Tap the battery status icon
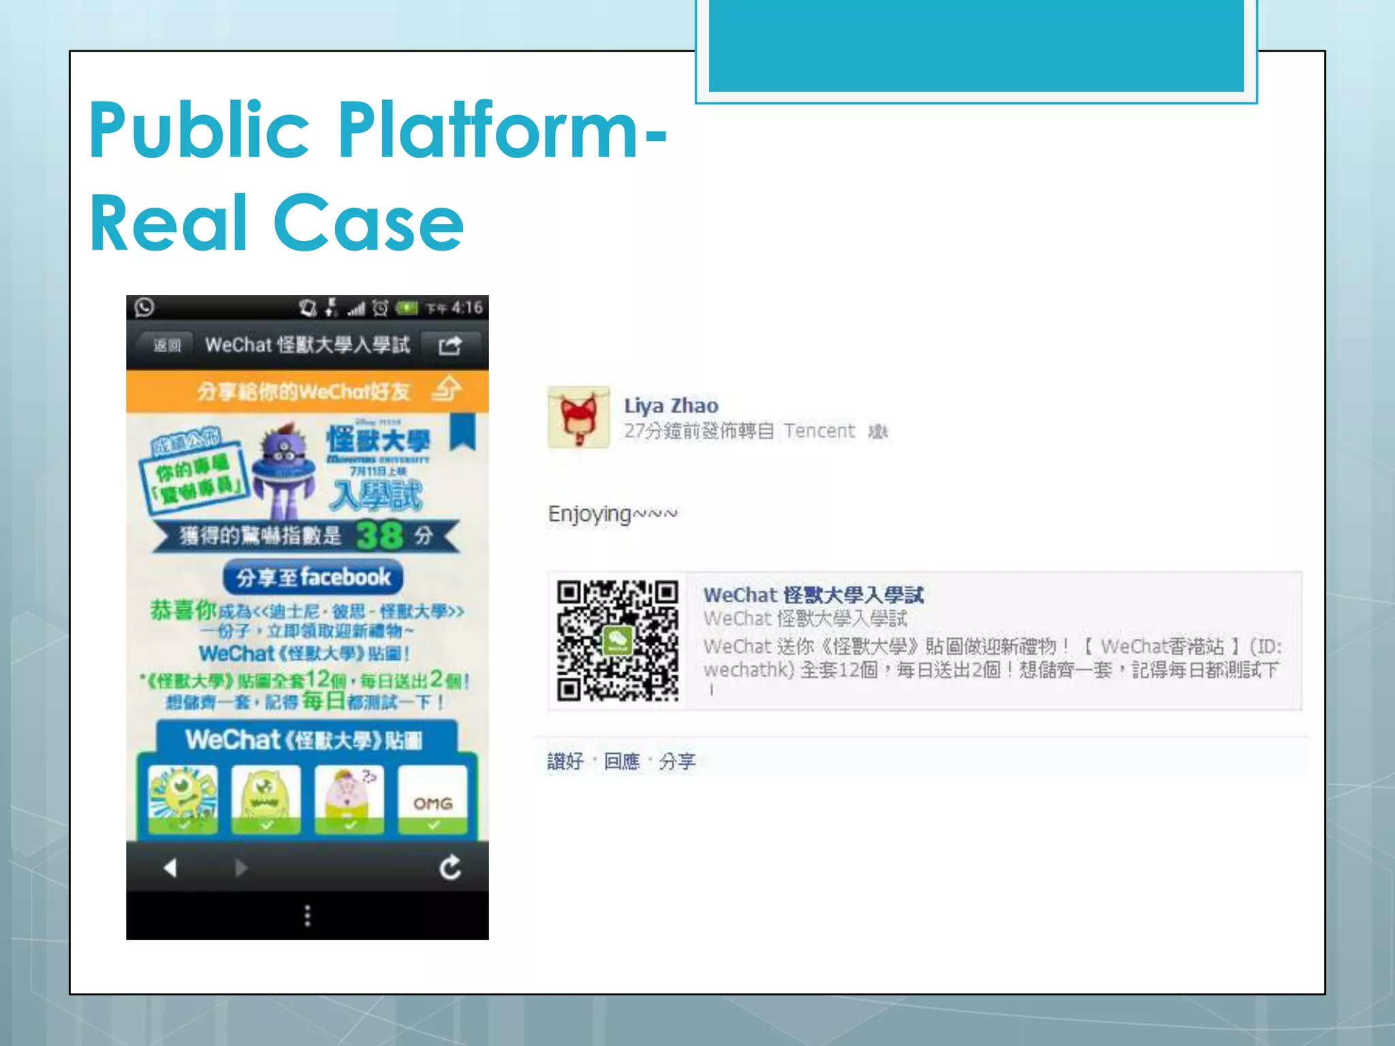The width and height of the screenshot is (1395, 1046). (407, 308)
